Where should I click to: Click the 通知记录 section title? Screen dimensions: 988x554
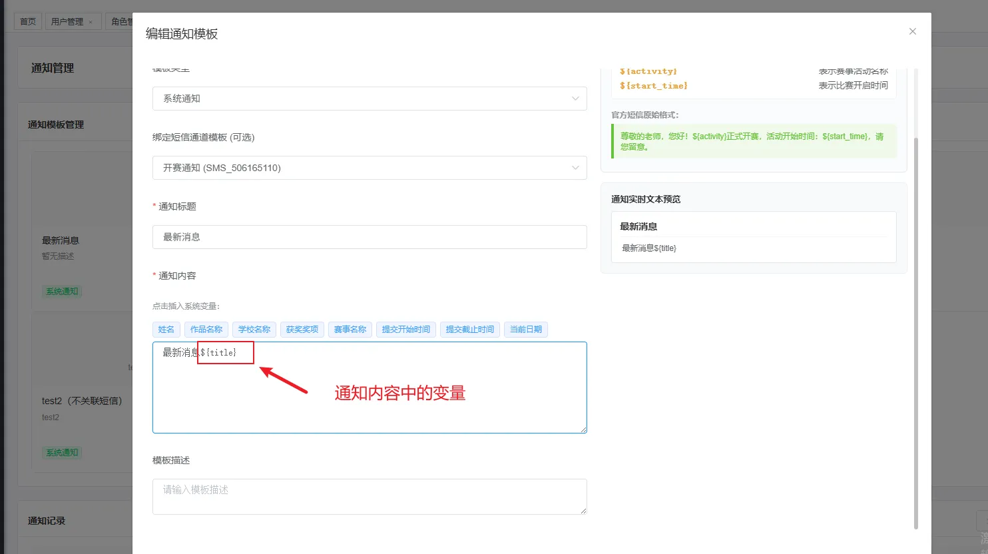(47, 521)
